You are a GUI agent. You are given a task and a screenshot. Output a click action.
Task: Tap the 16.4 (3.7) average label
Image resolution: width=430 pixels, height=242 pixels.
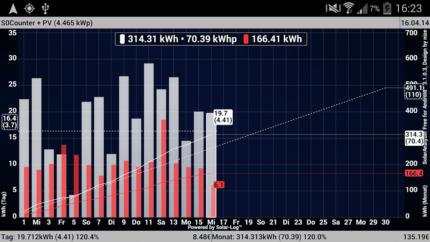9,122
